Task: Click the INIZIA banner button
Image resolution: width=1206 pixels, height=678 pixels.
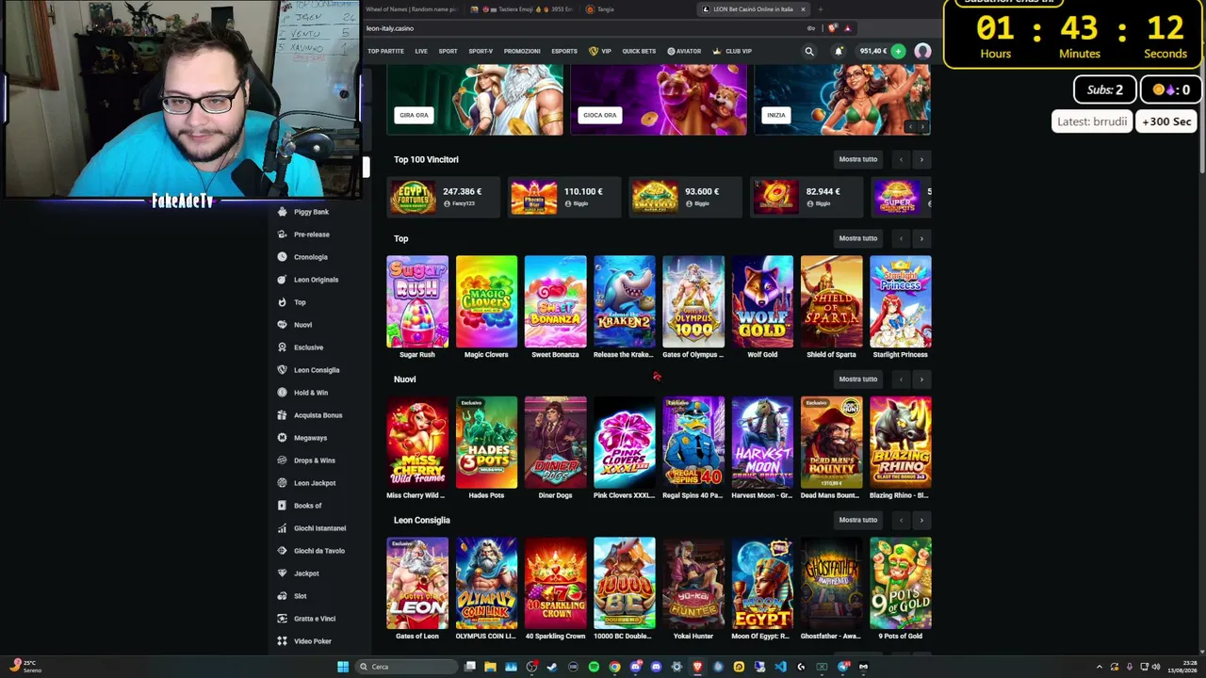Action: [776, 115]
